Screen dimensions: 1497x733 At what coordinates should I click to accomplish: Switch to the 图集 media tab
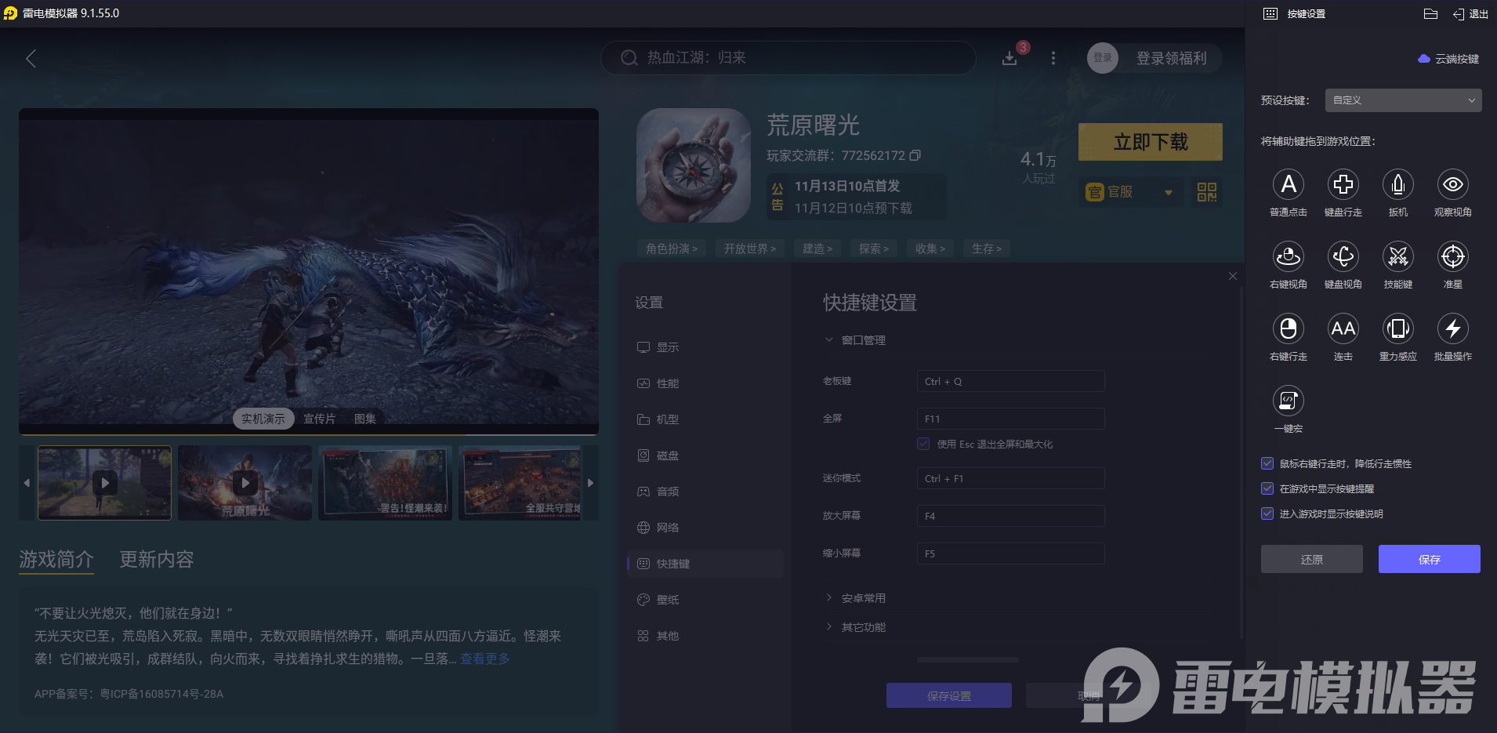(365, 419)
